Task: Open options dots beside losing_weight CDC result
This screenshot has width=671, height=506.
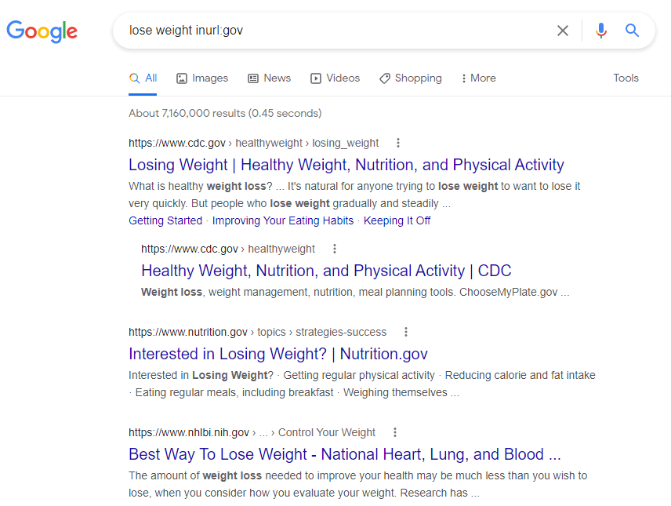Action: point(398,143)
